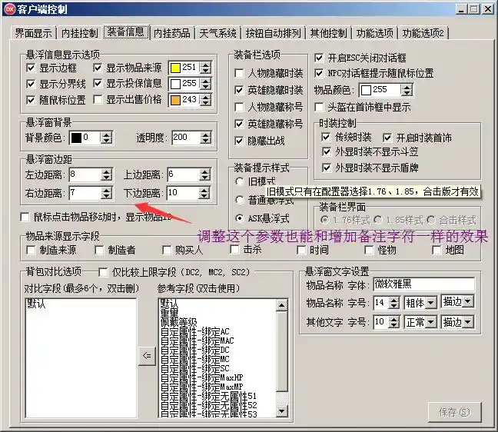Image resolution: width=498 pixels, height=432 pixels.
Task: Toggle 传统时装 checkbox
Action: [326, 138]
